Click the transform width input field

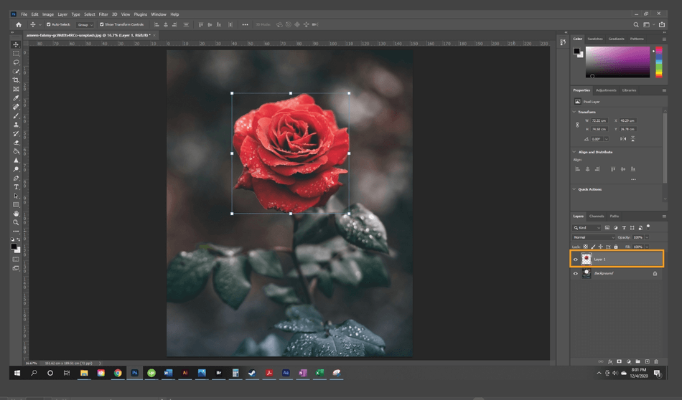(x=598, y=120)
